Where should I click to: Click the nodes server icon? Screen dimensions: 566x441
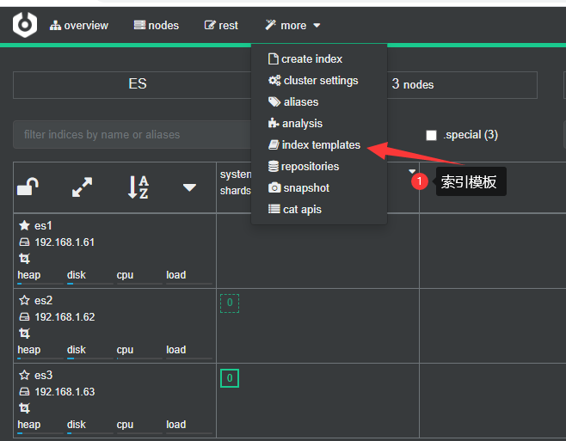point(139,25)
